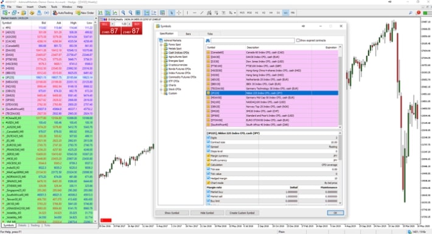Image resolution: width=432 pixels, height=234 pixels.
Task: Close the Market Watch panel
Action: click(x=96, y=18)
